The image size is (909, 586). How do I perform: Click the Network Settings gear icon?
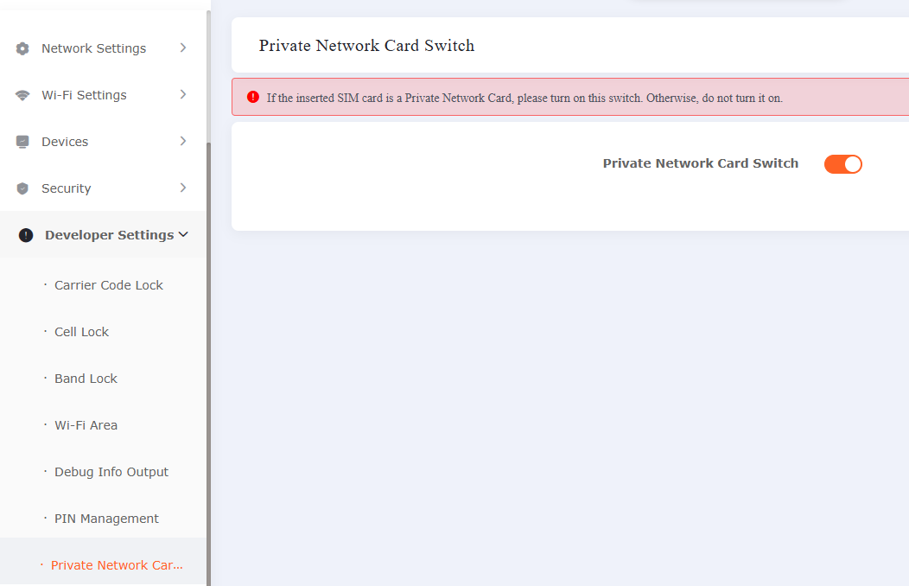coord(22,48)
